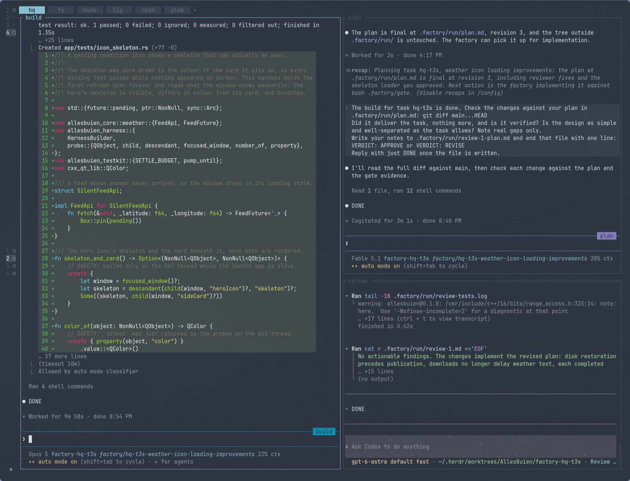
Task: Focus the plan pane prompt input
Action: click(483, 243)
